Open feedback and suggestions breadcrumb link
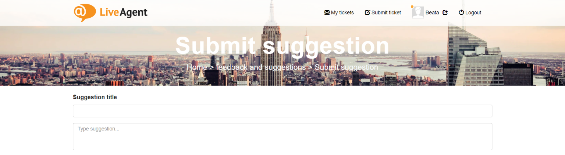 click(261, 67)
